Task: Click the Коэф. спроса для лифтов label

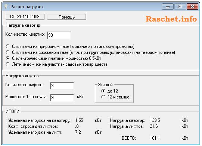Action: pyautogui.click(x=33, y=126)
